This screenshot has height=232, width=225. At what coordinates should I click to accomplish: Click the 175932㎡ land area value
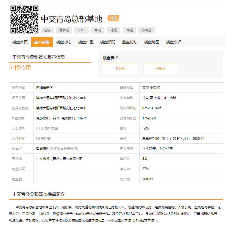(149, 118)
